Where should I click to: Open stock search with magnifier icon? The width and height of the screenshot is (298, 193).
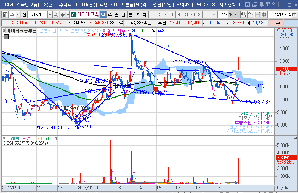pos(55,15)
